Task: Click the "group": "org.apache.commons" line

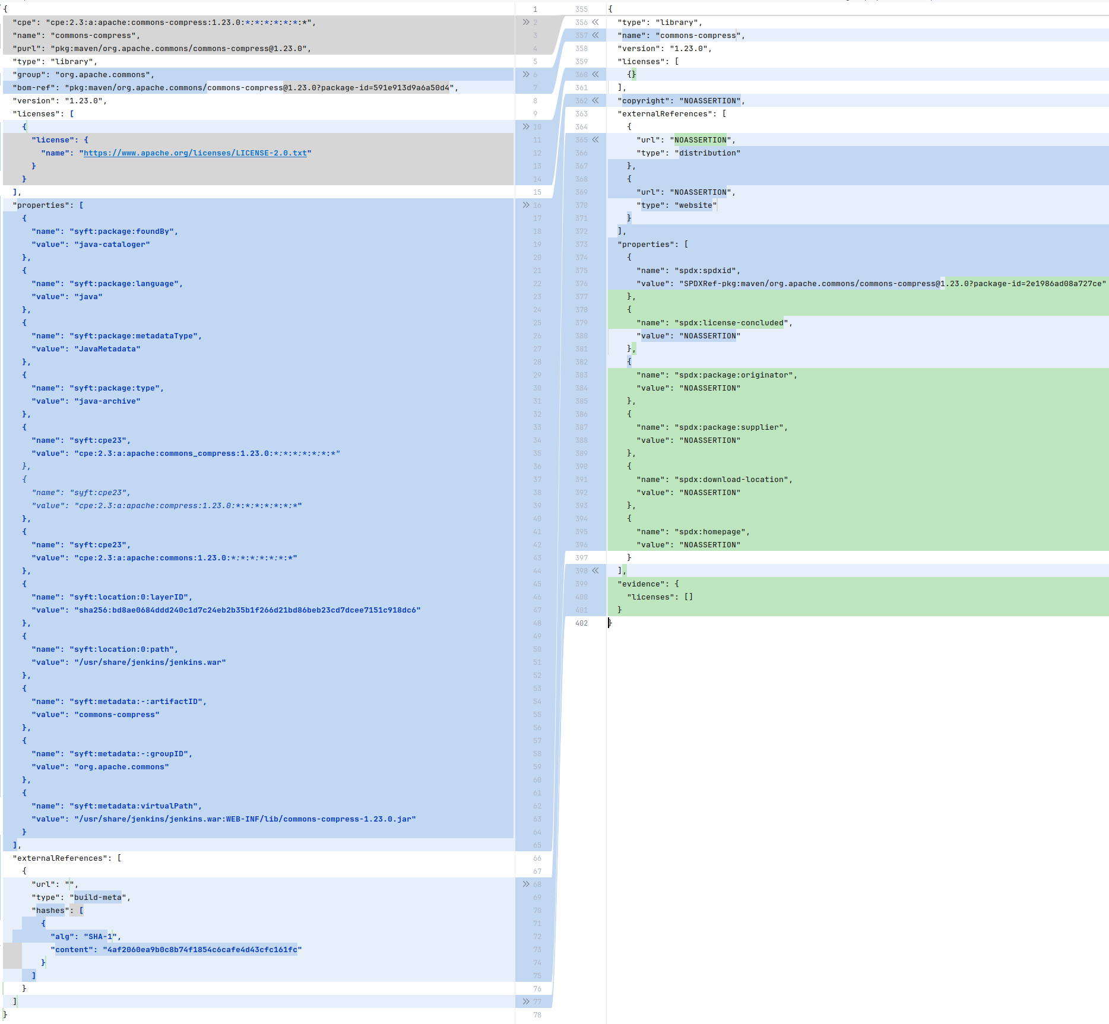Action: tap(84, 75)
